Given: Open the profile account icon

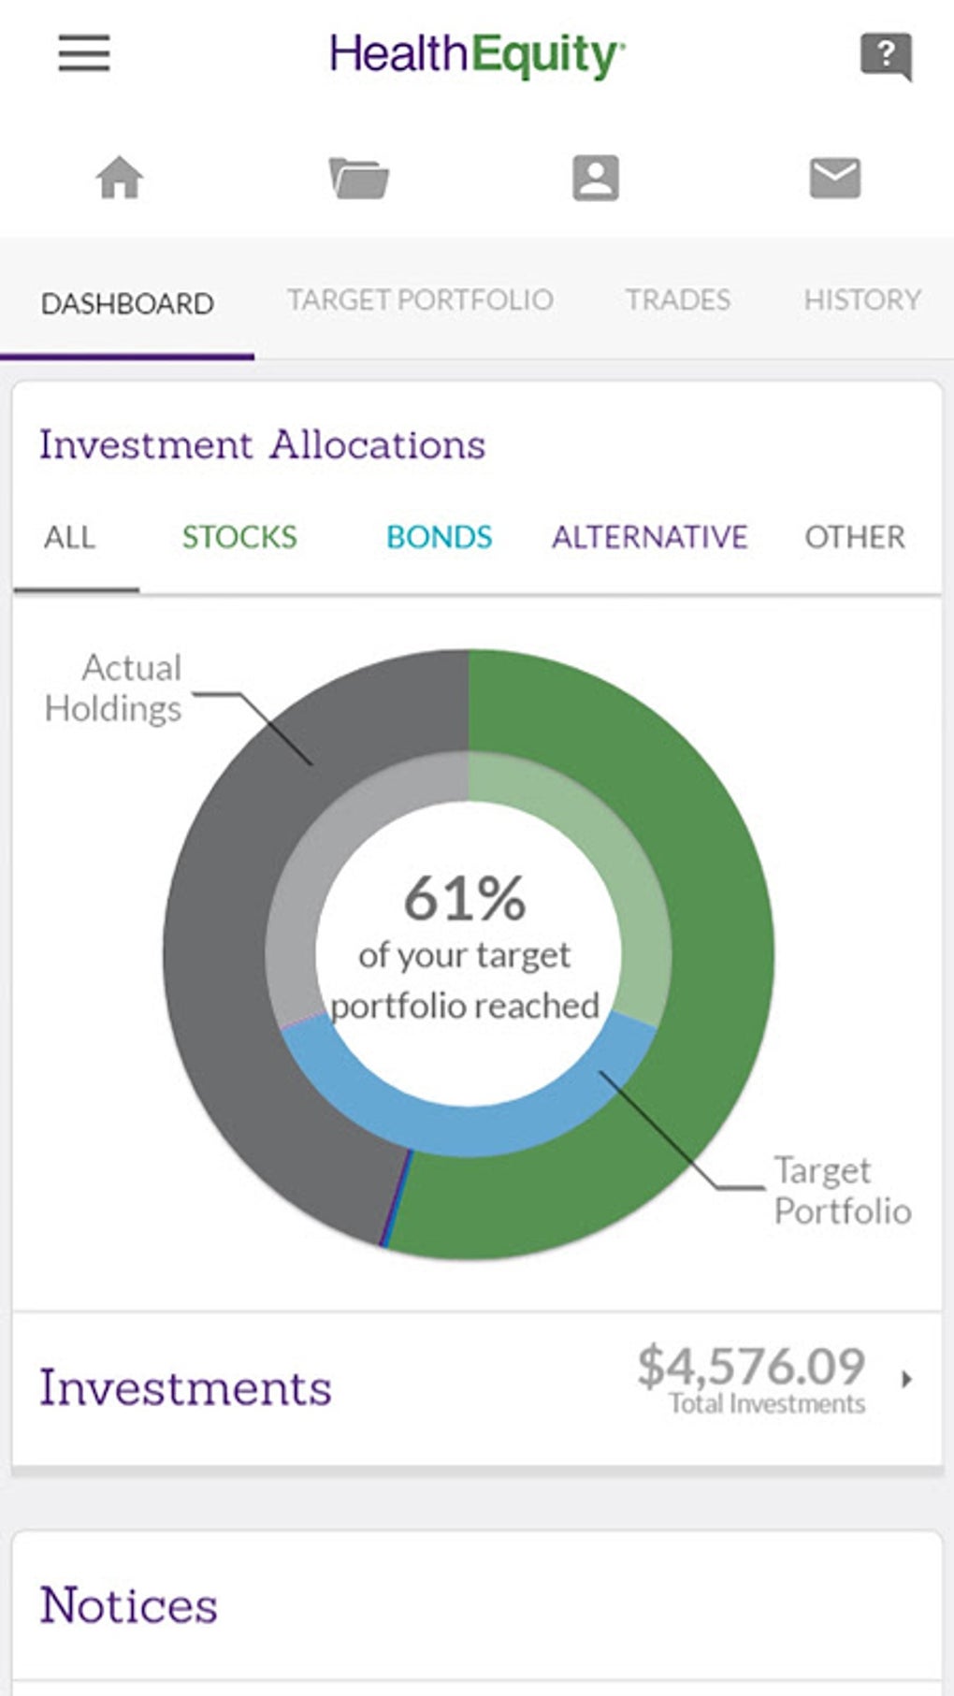Looking at the screenshot, I should (x=596, y=178).
